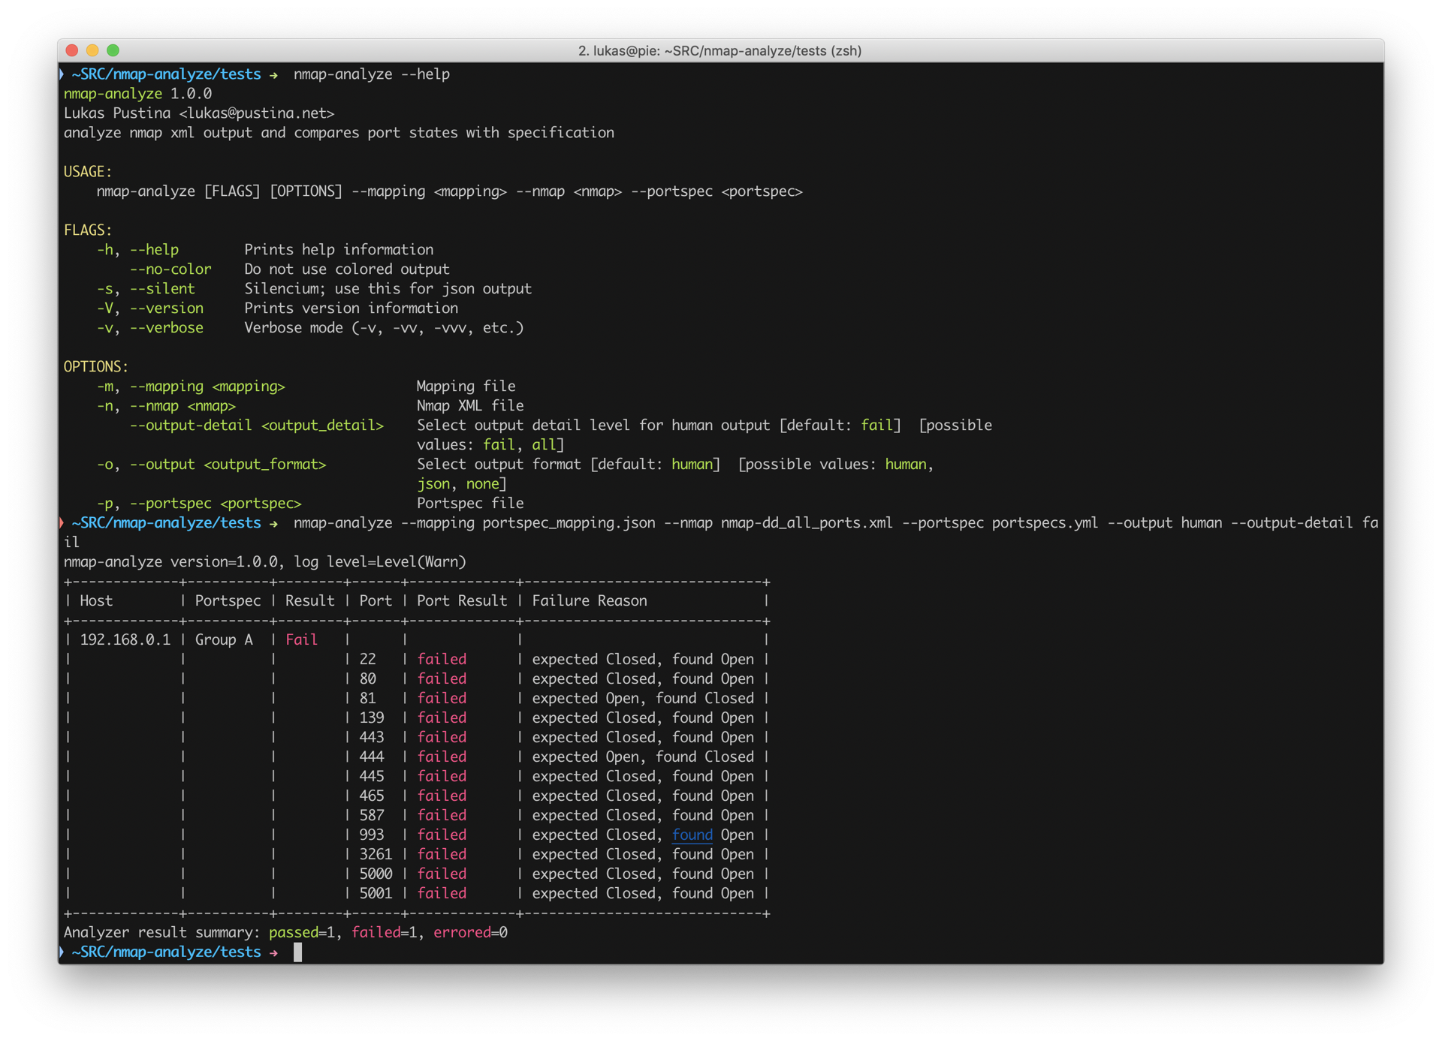Click the '--no-color' flag text
The height and width of the screenshot is (1041, 1442).
coord(170,269)
